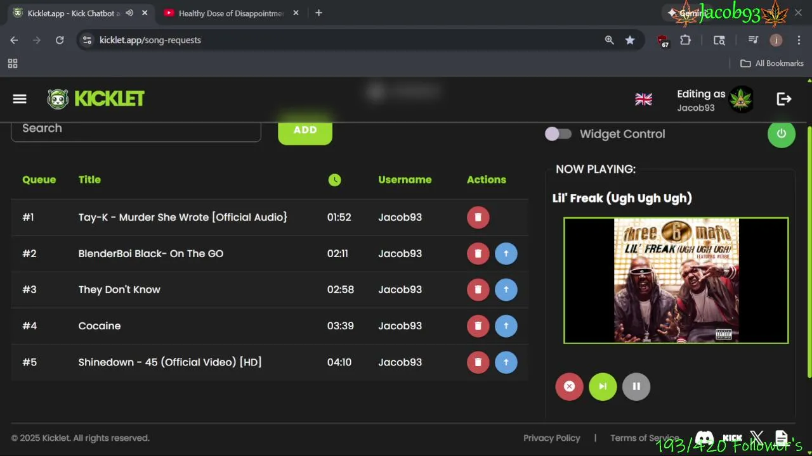Toggle the green power button
The image size is (812, 456).
pos(782,134)
